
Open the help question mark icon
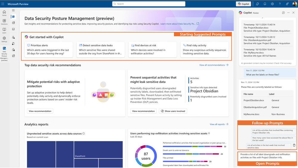280,4
